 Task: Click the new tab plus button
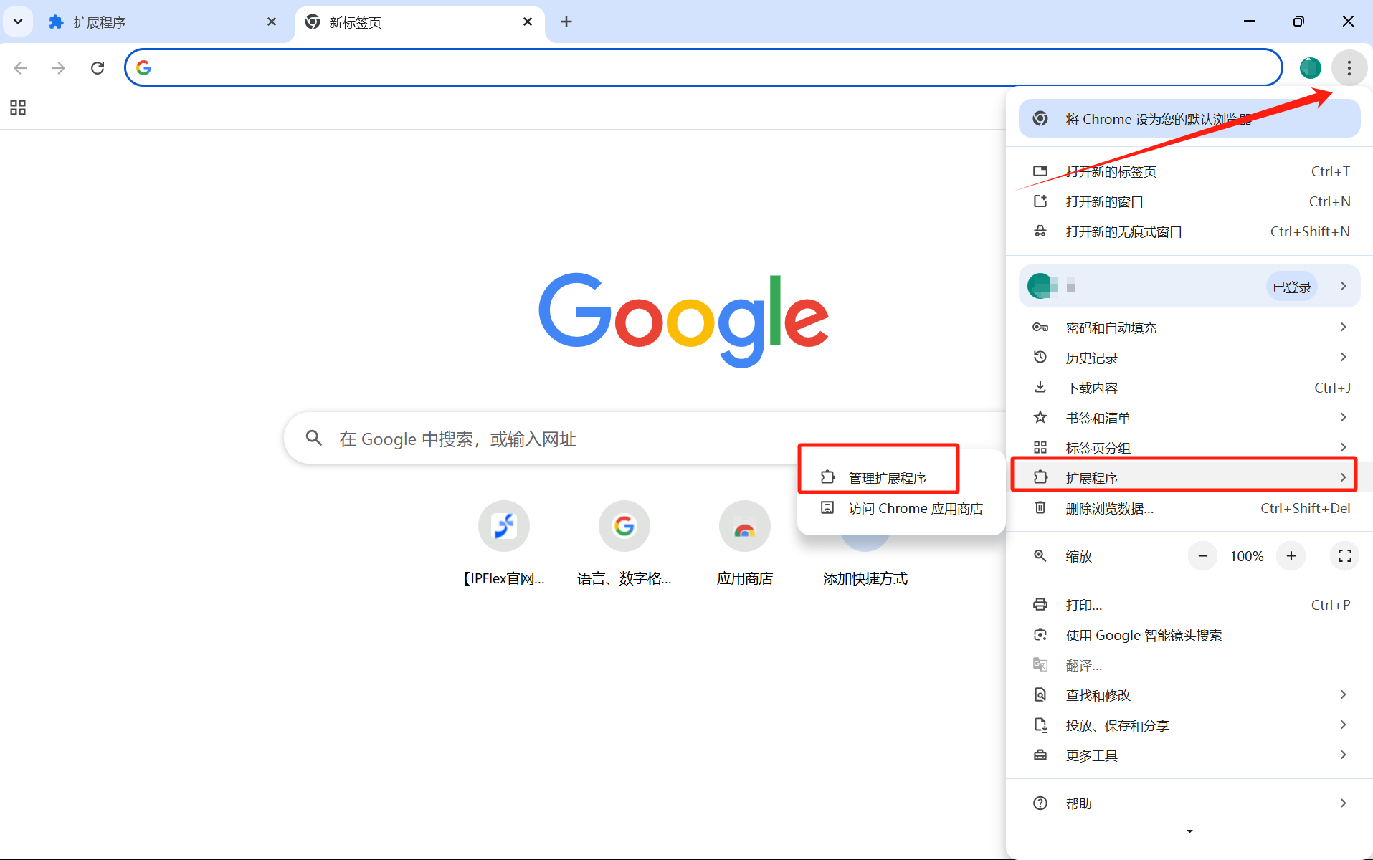point(566,21)
